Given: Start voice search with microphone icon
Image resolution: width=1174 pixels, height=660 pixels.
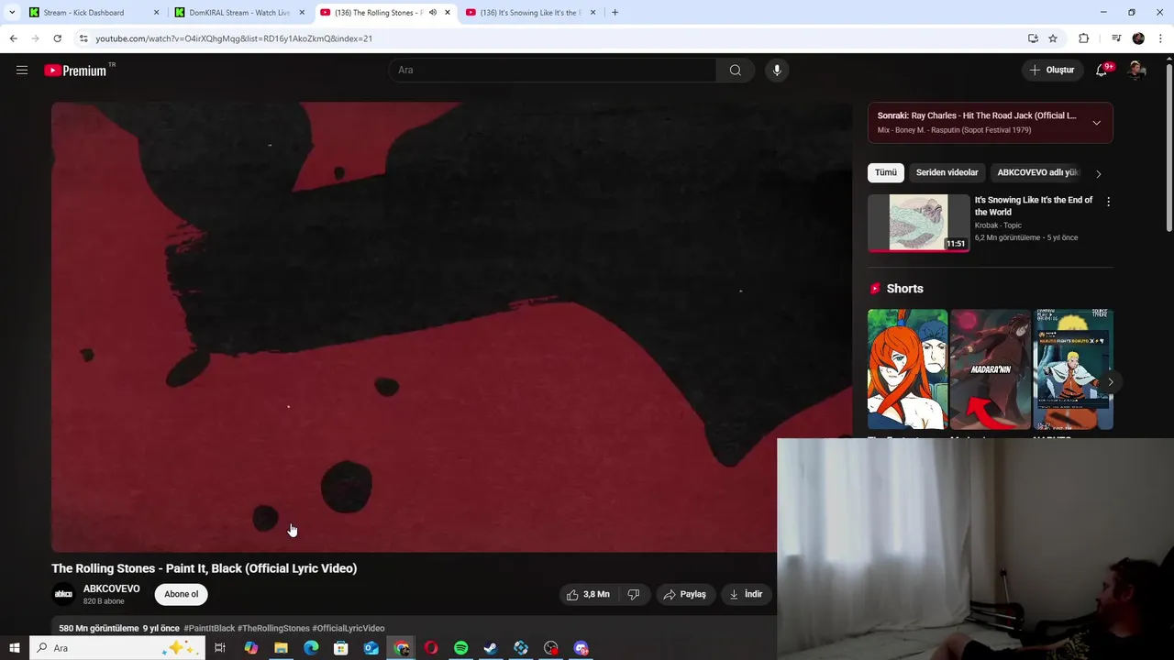Looking at the screenshot, I should click(777, 70).
